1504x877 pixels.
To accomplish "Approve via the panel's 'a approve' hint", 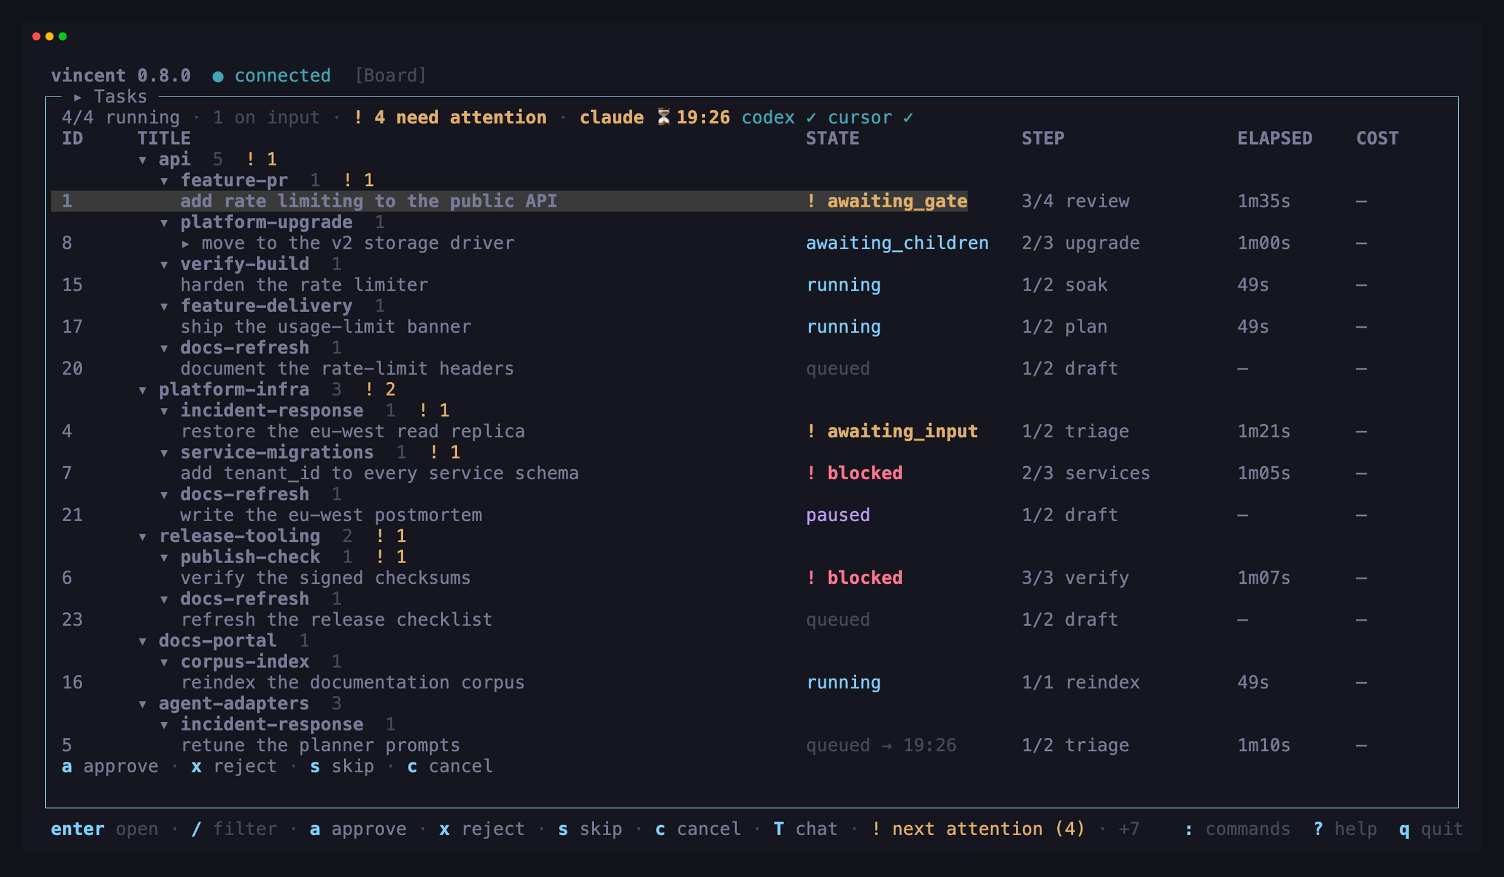I will pyautogui.click(x=110, y=766).
